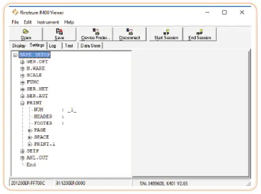Select the SER.NET tree item
The height and width of the screenshot is (194, 261).
point(37,89)
